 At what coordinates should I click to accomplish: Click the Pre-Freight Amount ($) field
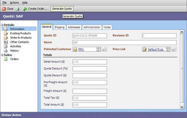pyautogui.click(x=90, y=82)
